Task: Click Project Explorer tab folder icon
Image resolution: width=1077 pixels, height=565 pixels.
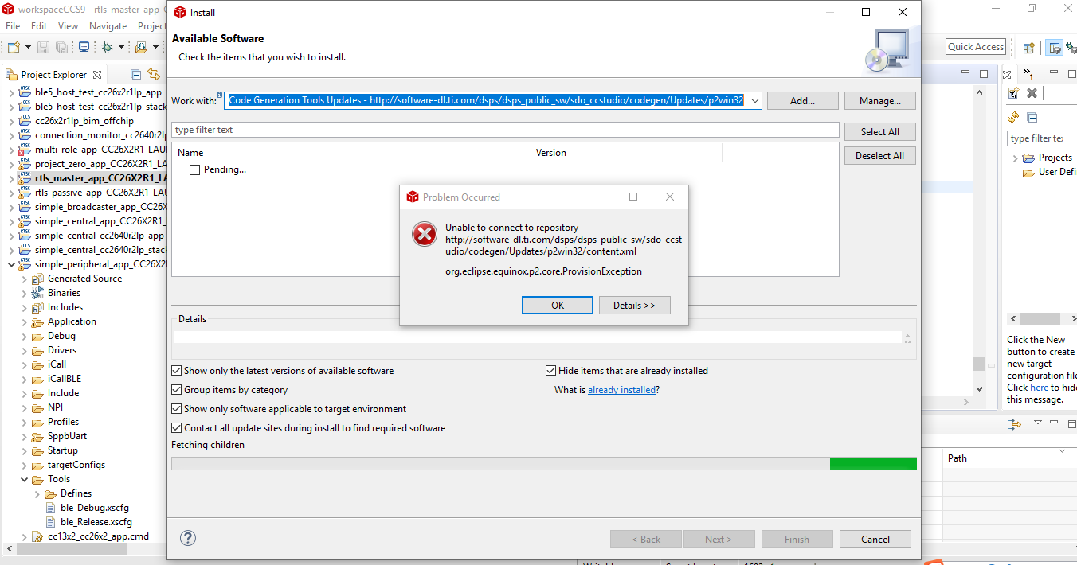Action: click(11, 75)
